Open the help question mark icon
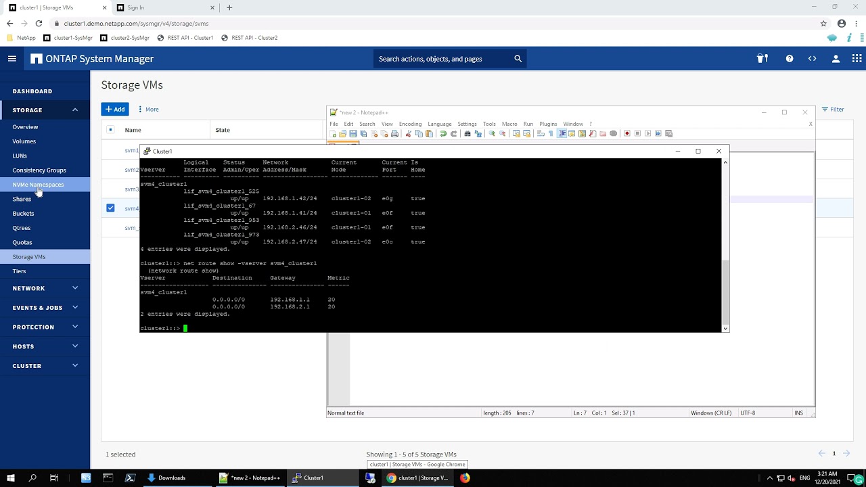This screenshot has height=487, width=866. (790, 59)
